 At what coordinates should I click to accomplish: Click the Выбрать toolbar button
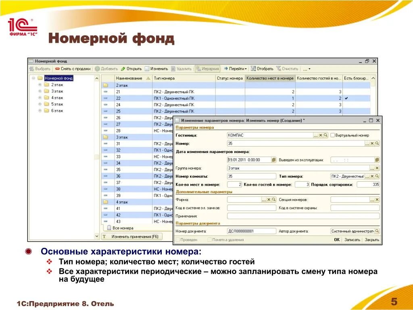click(x=40, y=69)
